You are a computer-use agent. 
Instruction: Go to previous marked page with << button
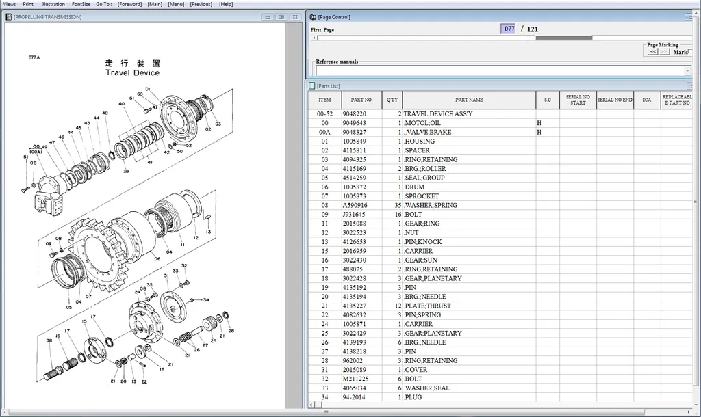click(652, 52)
